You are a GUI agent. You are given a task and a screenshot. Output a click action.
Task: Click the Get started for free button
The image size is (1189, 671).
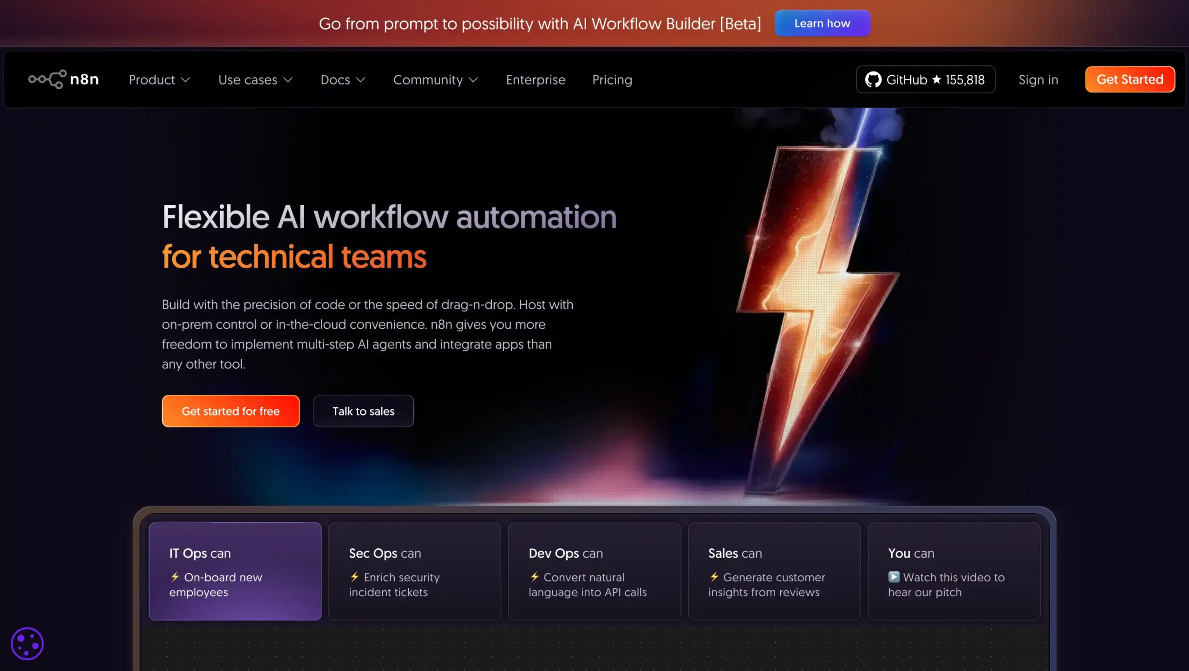point(230,411)
